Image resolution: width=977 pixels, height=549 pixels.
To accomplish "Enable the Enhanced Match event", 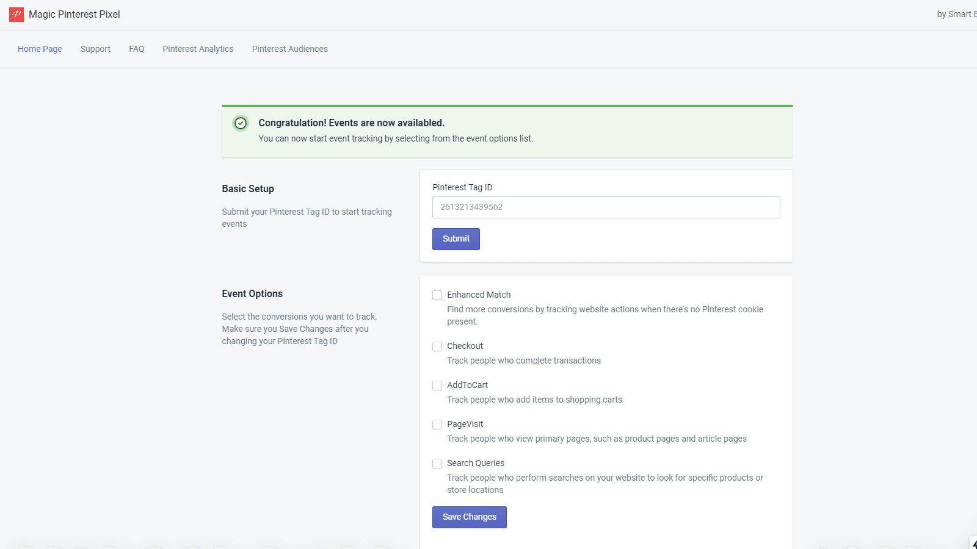I will pyautogui.click(x=437, y=295).
